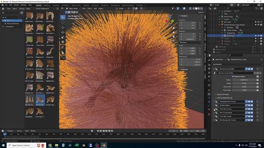Select the Move tool in viewport toolbar

tap(63, 28)
